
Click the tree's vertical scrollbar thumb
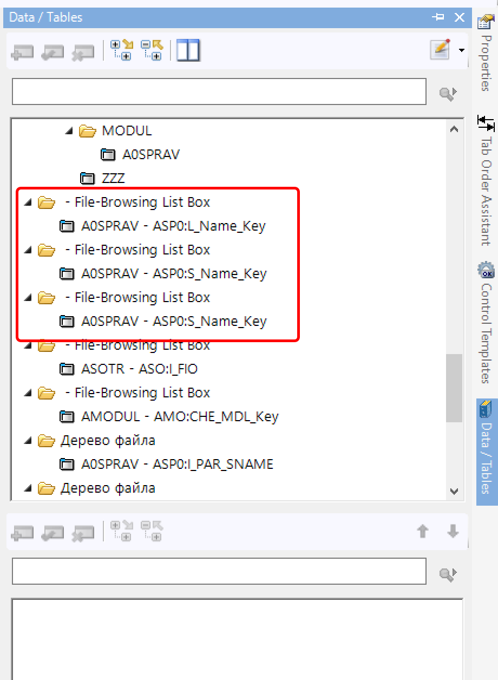(x=454, y=387)
